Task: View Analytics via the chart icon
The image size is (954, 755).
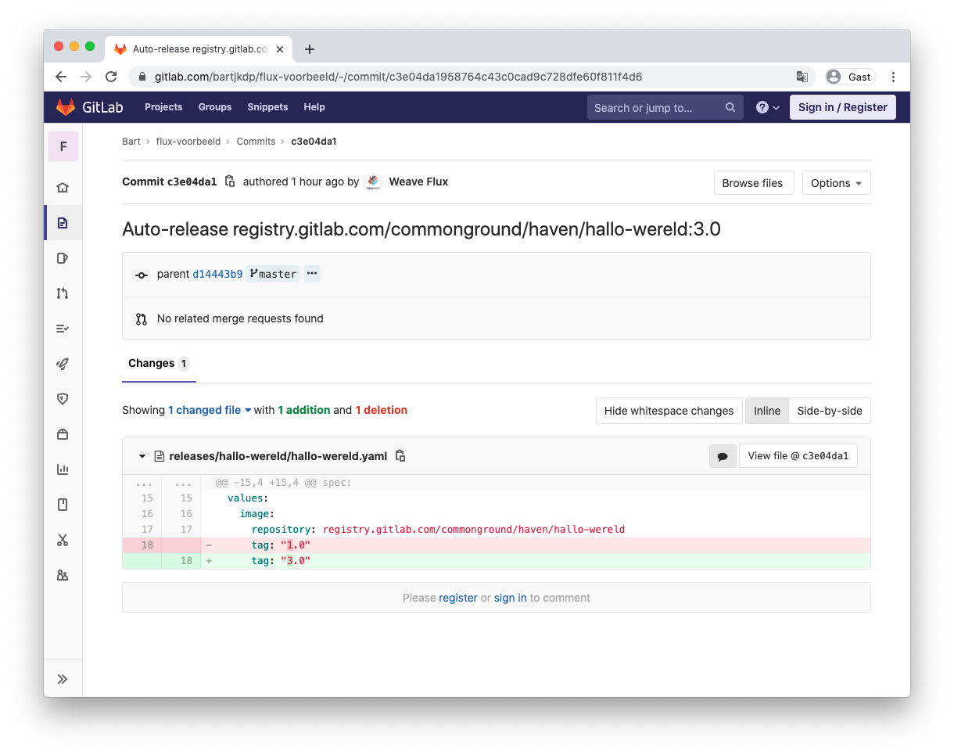Action: pos(63,469)
